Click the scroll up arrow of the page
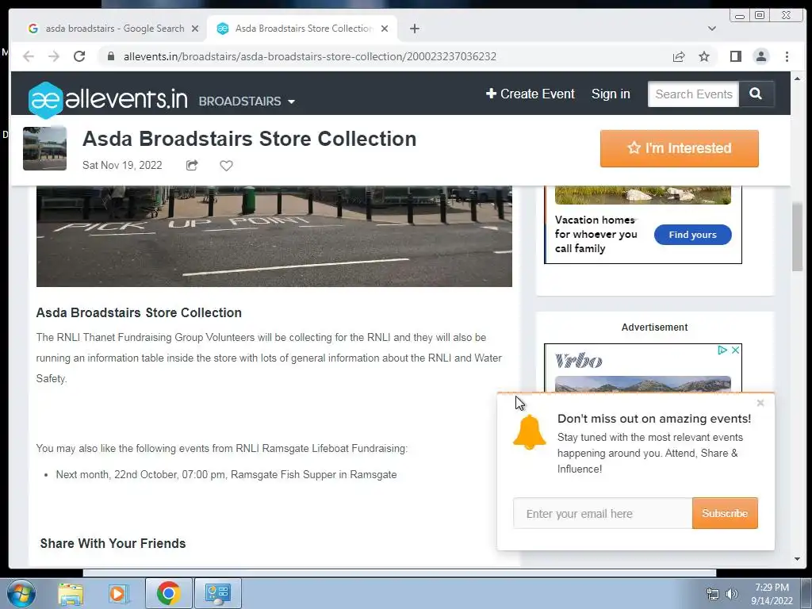This screenshot has height=609, width=812. [797, 79]
